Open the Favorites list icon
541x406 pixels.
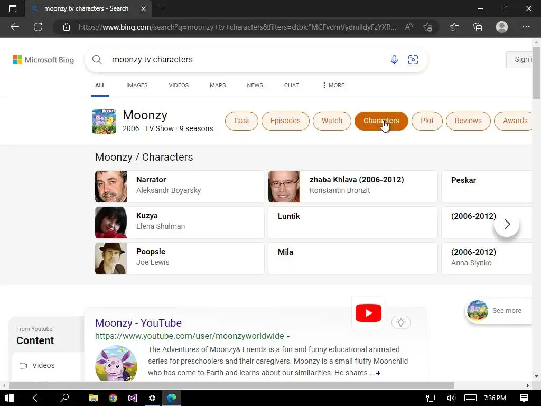454,27
